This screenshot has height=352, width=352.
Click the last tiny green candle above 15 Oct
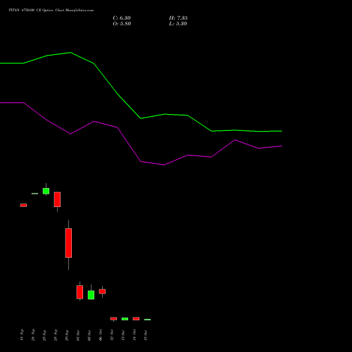click(147, 320)
